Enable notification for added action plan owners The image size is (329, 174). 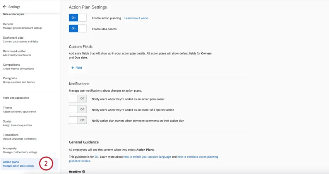pyautogui.click(x=78, y=99)
